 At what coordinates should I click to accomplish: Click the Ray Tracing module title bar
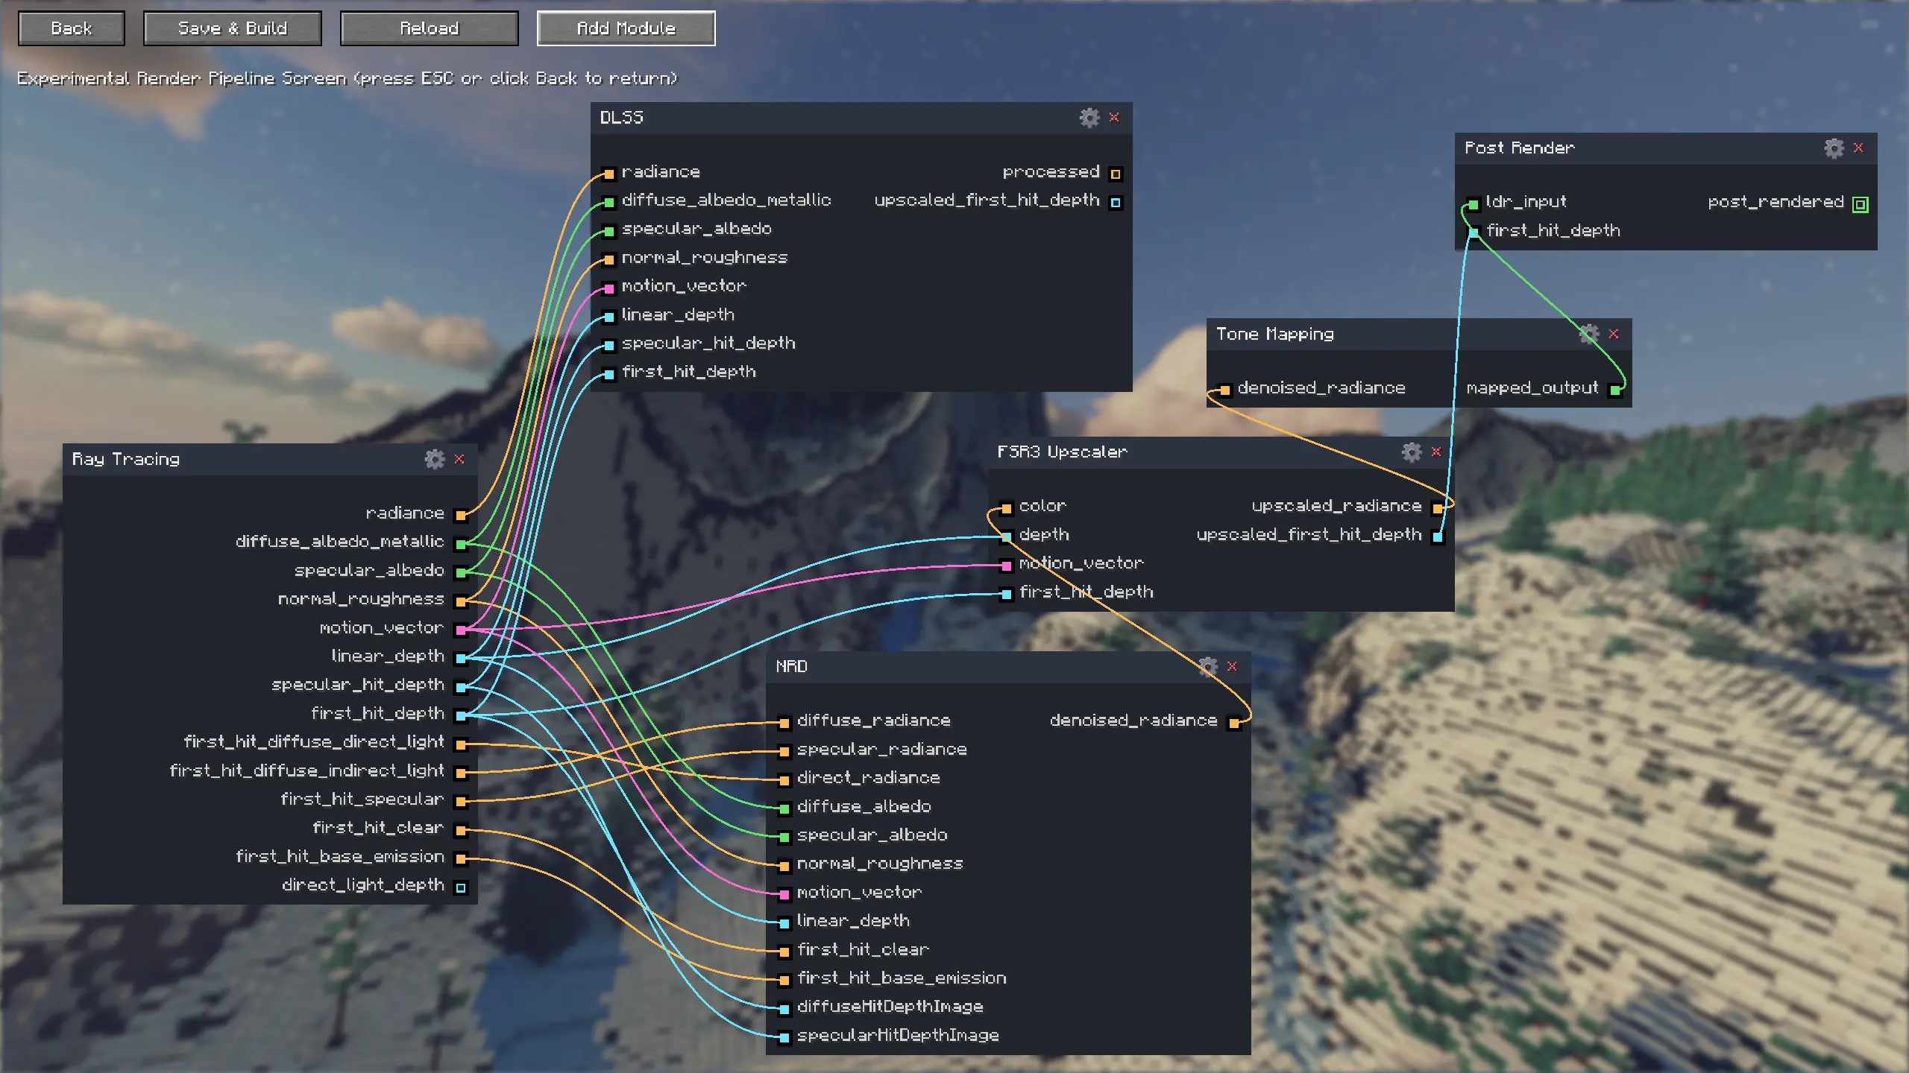pos(270,459)
